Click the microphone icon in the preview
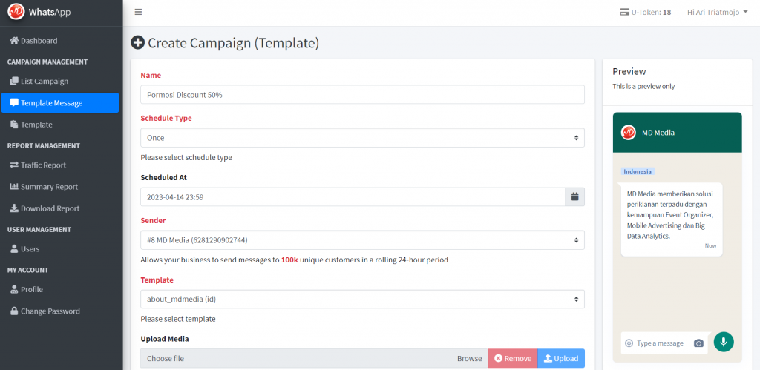This screenshot has height=370, width=760. click(724, 342)
